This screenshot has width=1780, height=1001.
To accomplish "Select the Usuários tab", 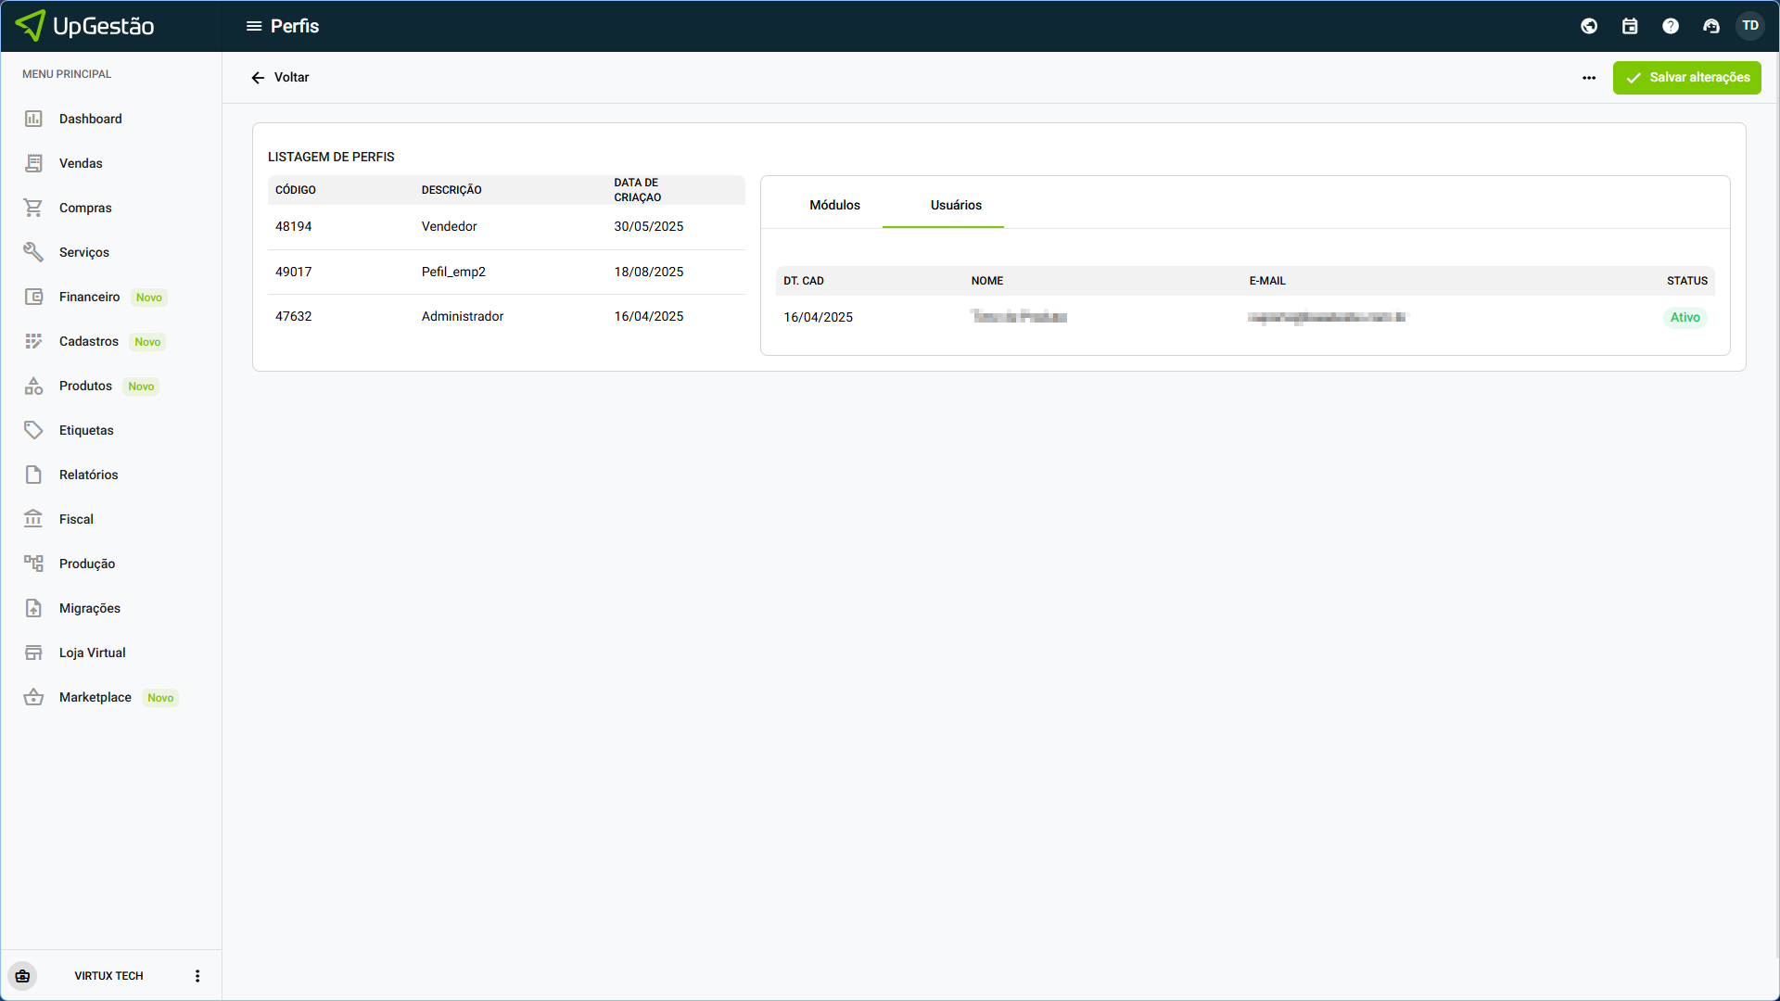I will (956, 205).
